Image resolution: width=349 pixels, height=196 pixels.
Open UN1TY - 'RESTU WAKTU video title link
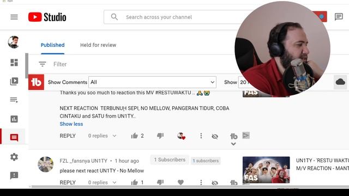click(x=322, y=164)
